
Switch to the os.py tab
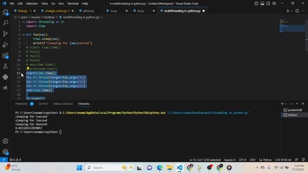point(114,11)
